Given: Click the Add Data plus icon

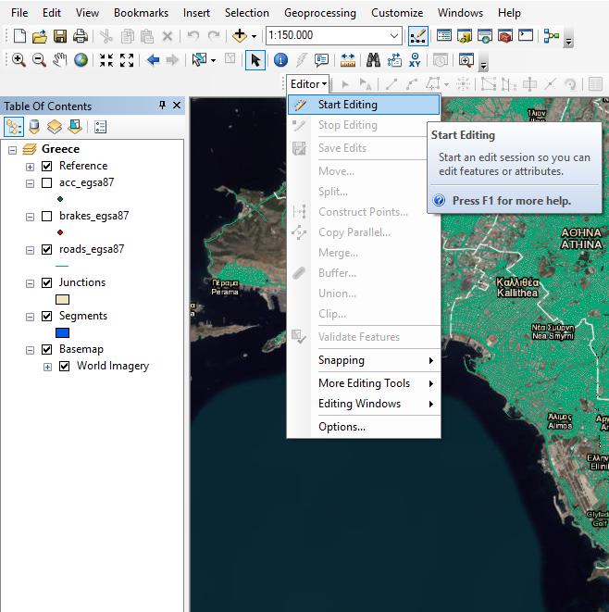Looking at the screenshot, I should pos(240,36).
